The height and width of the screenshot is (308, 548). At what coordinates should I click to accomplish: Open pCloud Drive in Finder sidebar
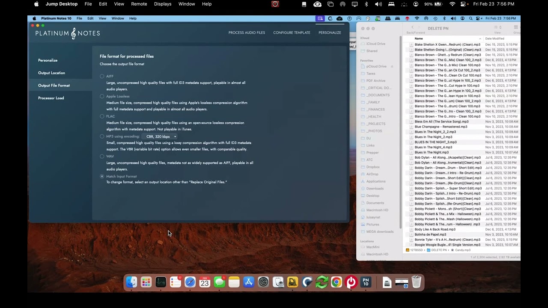pos(376,66)
